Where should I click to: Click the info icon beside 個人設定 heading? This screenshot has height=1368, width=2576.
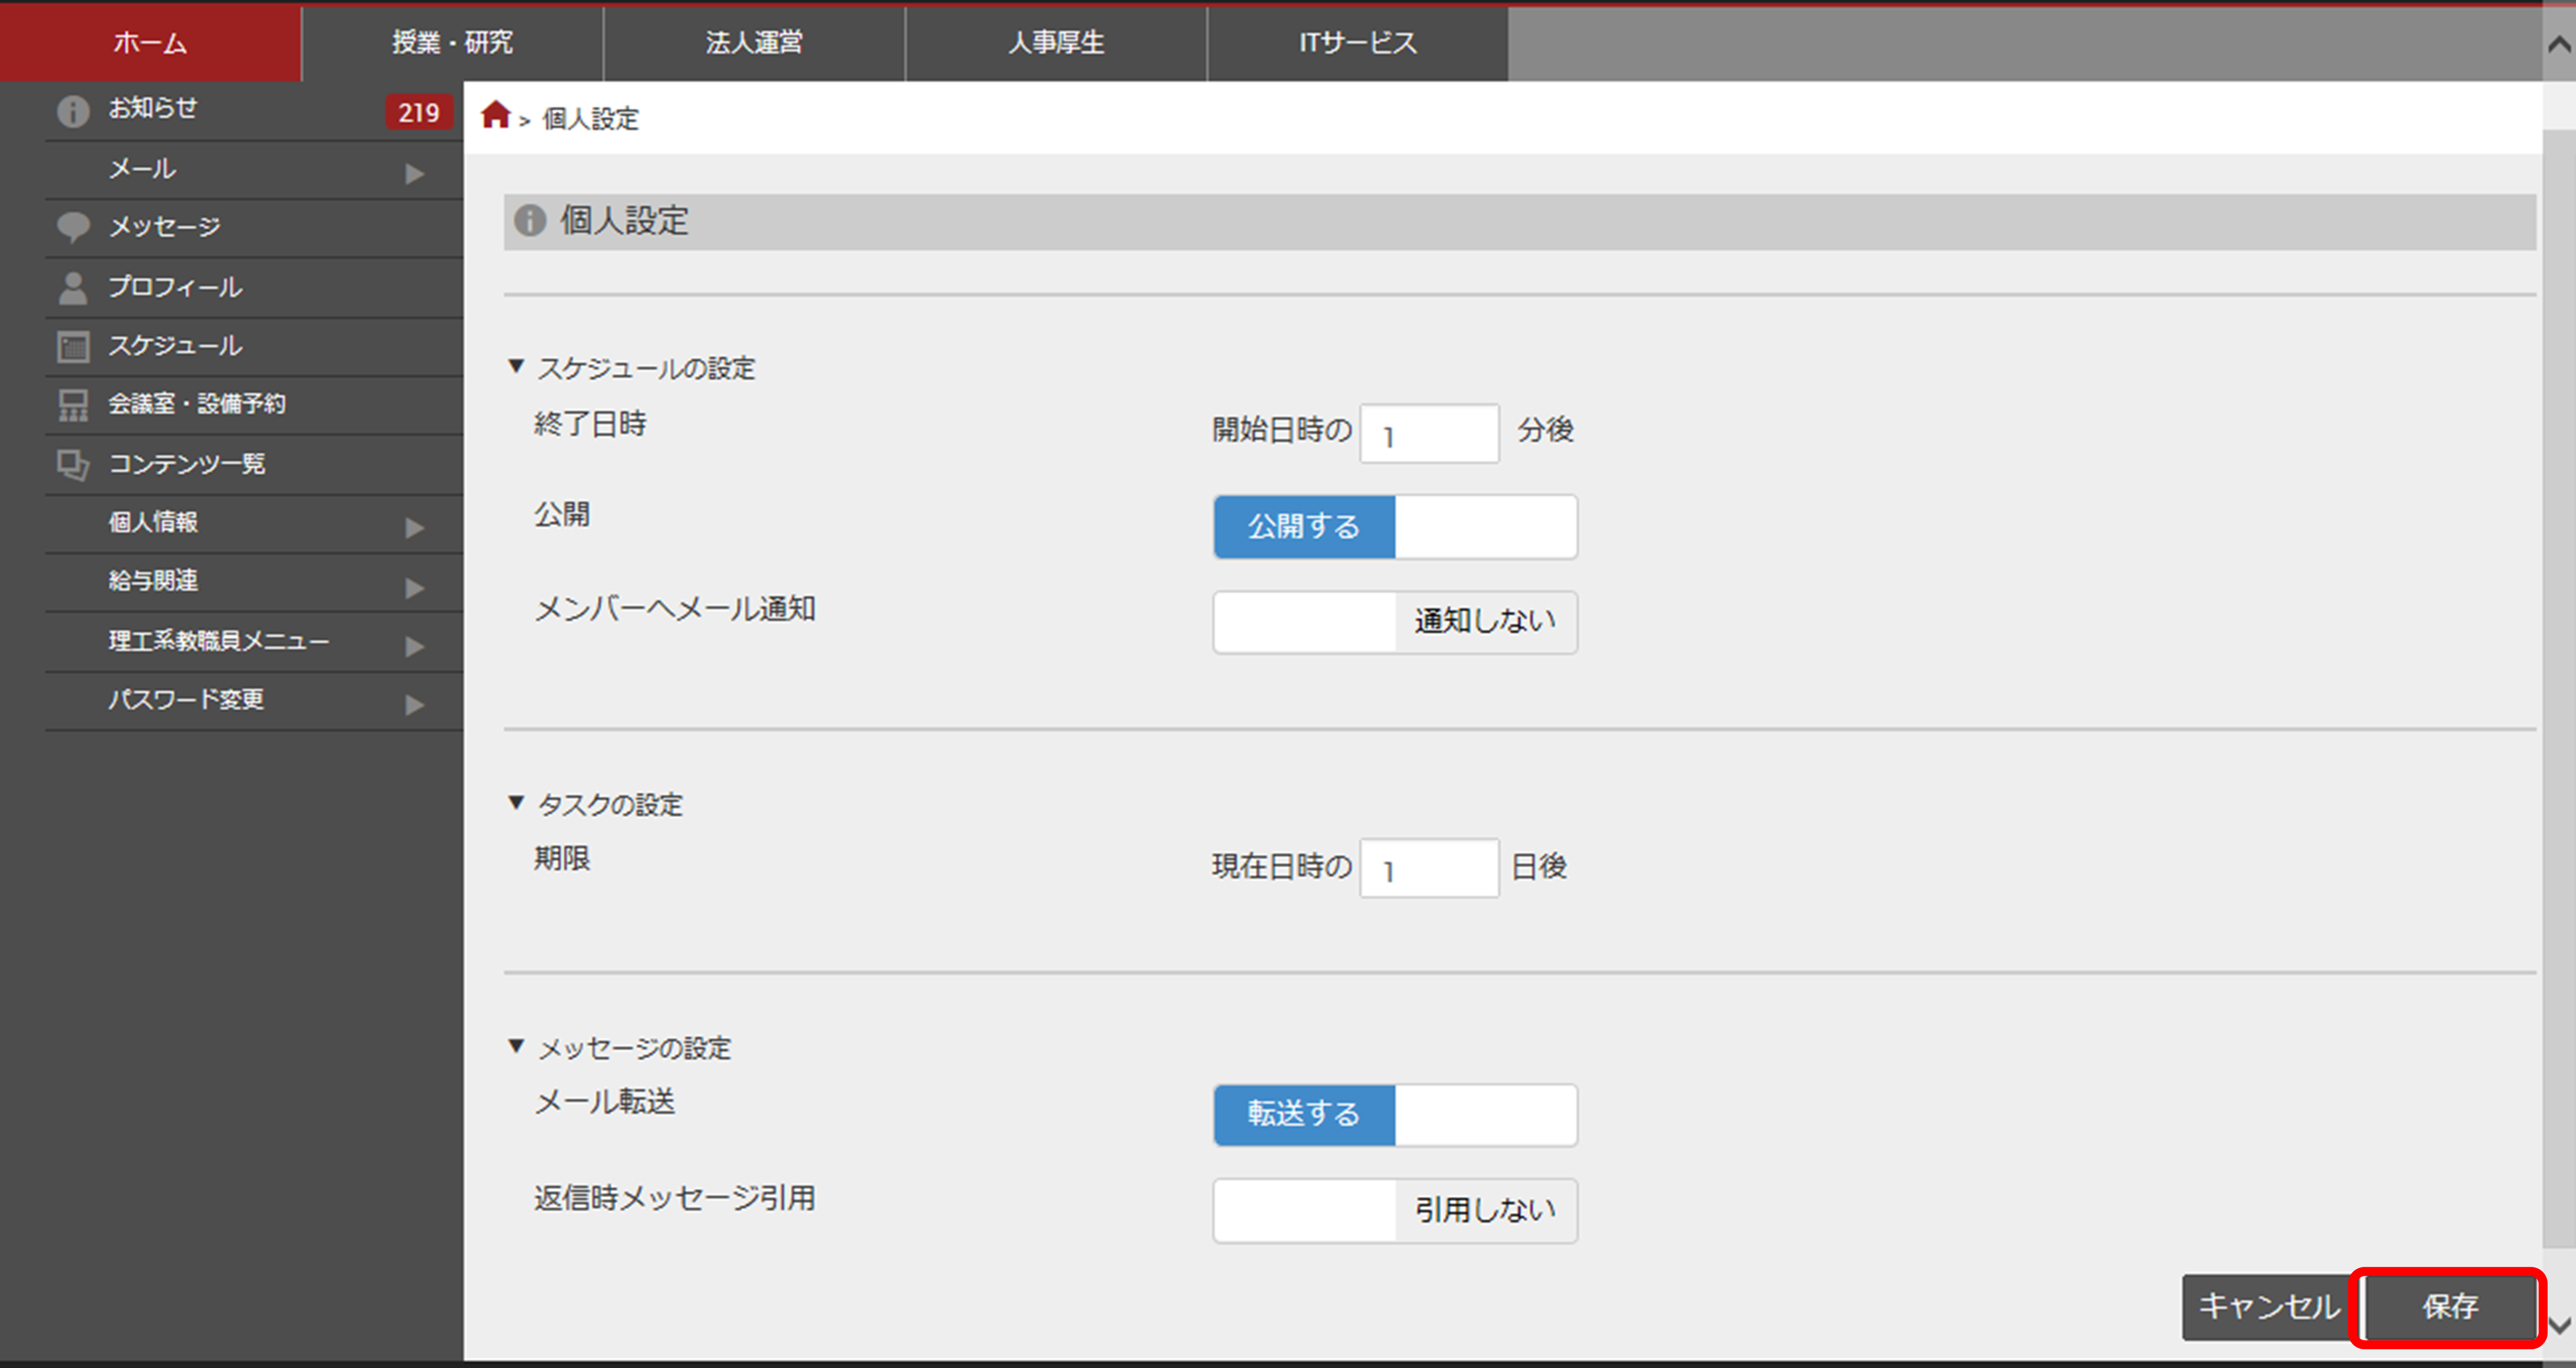(530, 221)
